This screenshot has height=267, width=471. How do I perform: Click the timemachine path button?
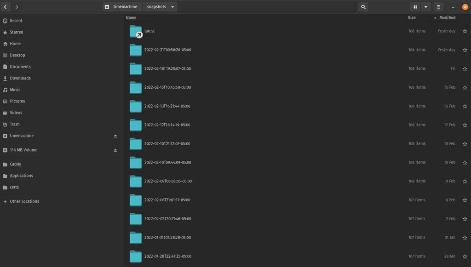click(121, 7)
